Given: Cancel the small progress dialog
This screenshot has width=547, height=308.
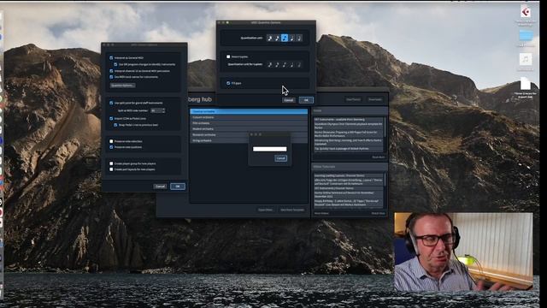Looking at the screenshot, I should 281,158.
